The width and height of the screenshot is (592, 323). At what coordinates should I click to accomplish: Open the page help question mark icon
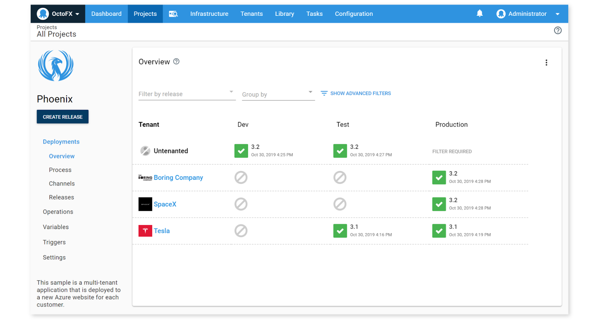pos(558,30)
